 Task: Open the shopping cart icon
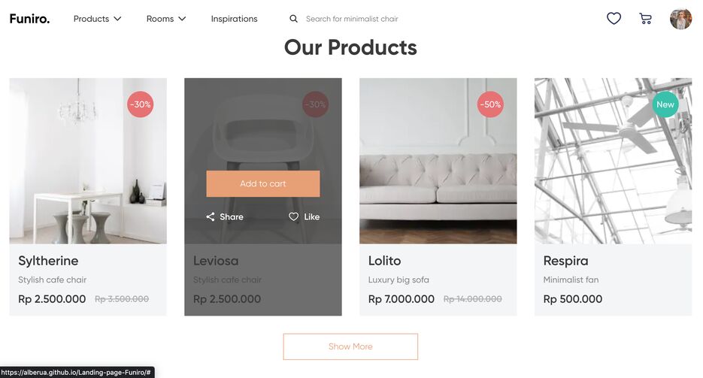(x=645, y=18)
